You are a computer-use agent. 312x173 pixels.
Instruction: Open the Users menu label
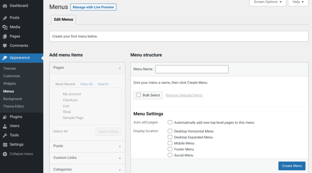15,126
